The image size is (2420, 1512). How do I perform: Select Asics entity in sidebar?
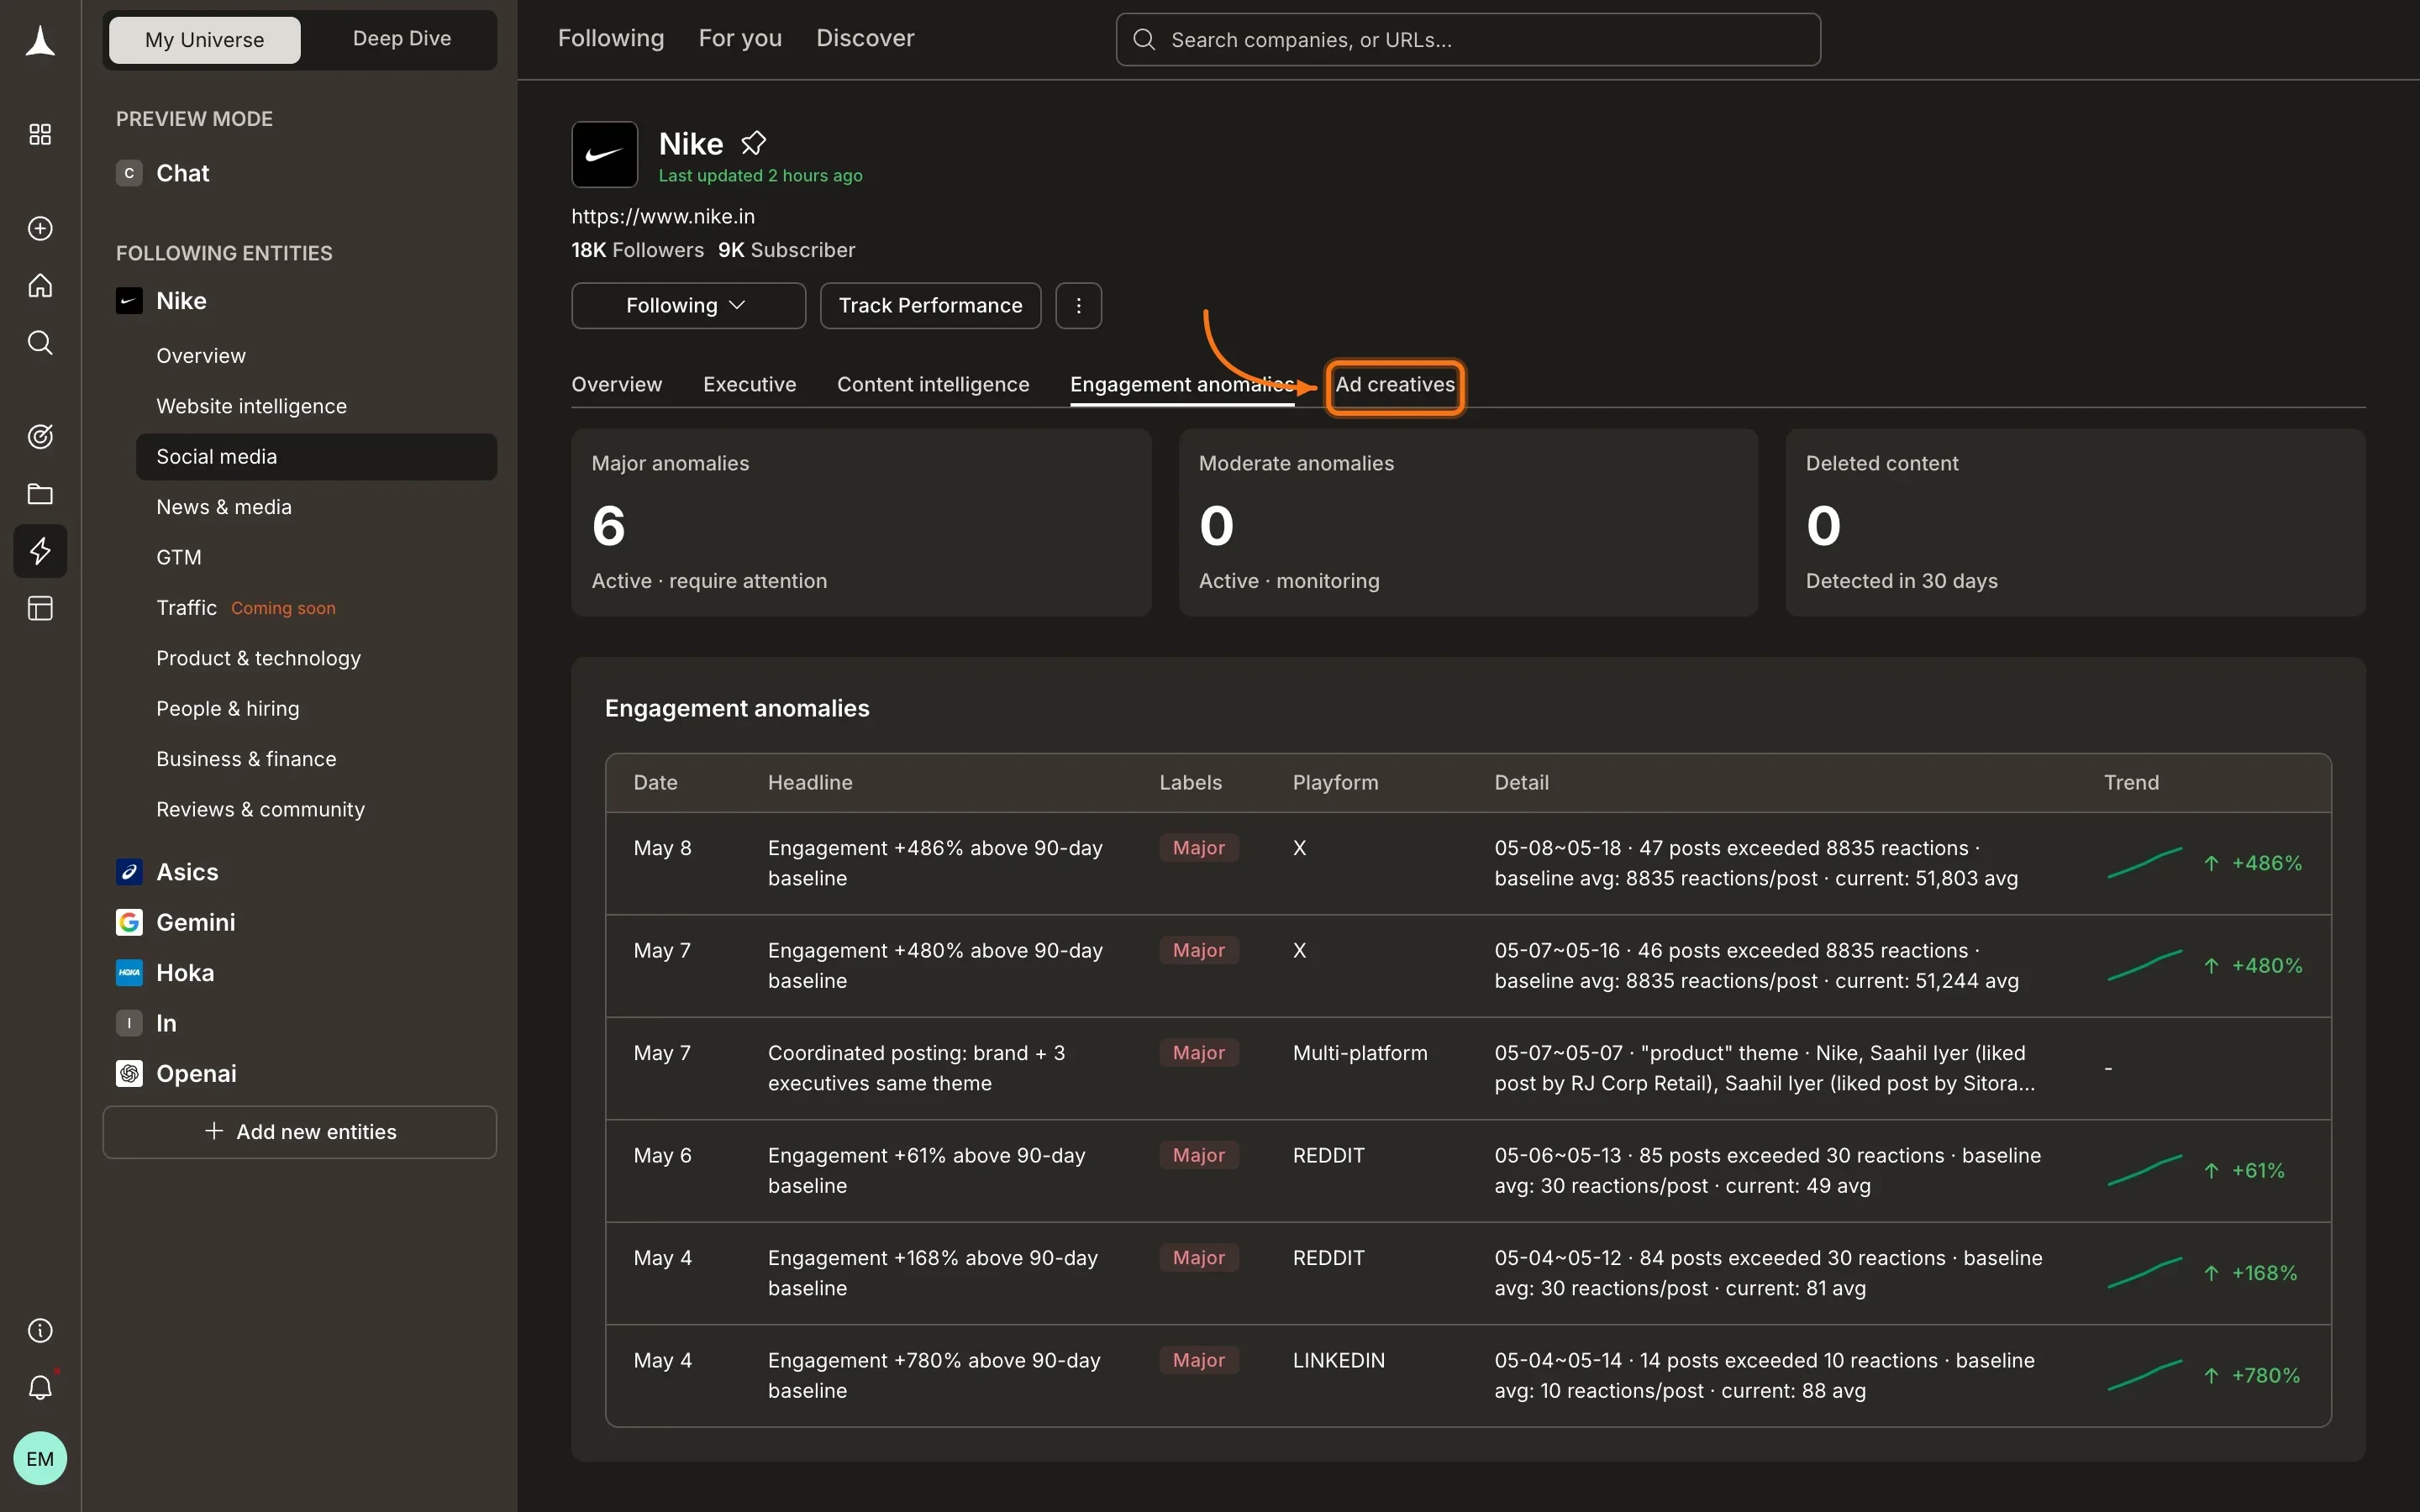point(187,872)
